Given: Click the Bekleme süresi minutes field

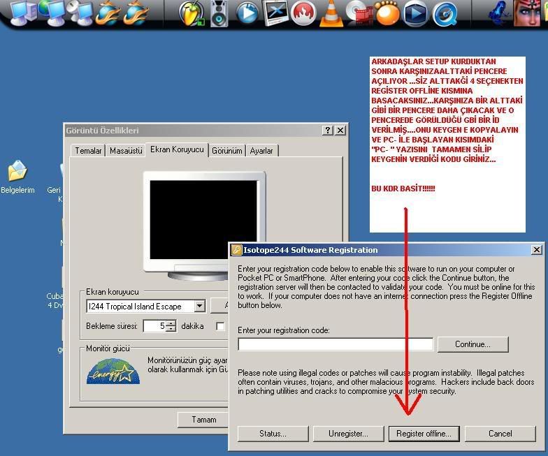Looking at the screenshot, I should click(x=154, y=326).
